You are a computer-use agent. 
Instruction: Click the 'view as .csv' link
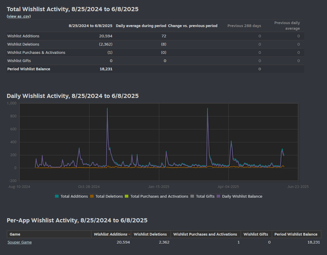[x=20, y=16]
